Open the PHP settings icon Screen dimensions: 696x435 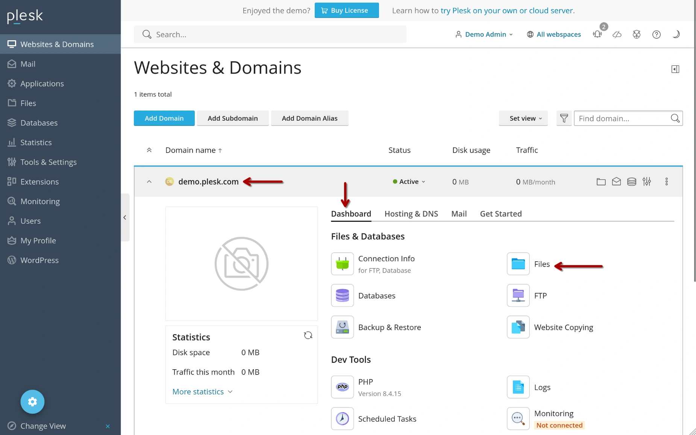point(342,387)
